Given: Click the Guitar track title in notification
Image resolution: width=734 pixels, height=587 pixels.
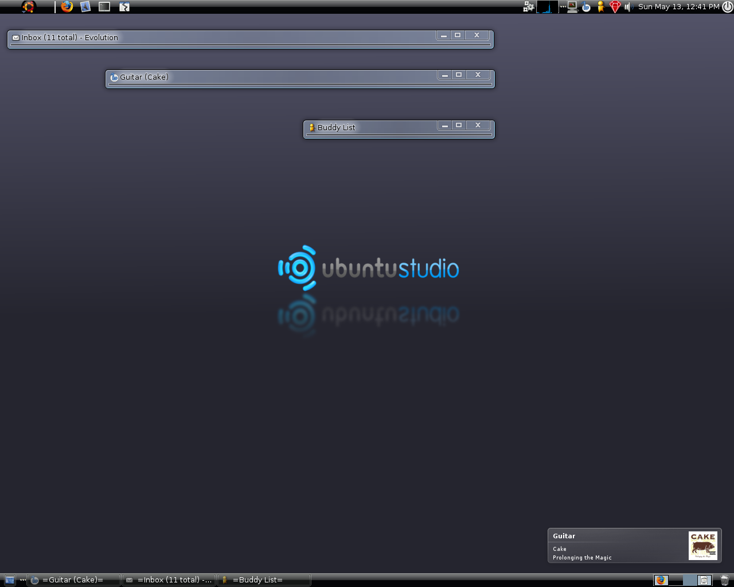Looking at the screenshot, I should coord(564,536).
